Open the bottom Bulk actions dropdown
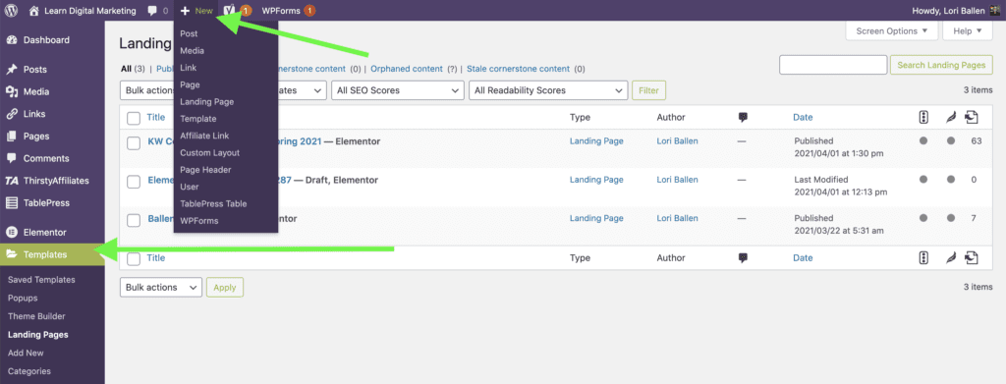The width and height of the screenshot is (1006, 384). (x=160, y=287)
